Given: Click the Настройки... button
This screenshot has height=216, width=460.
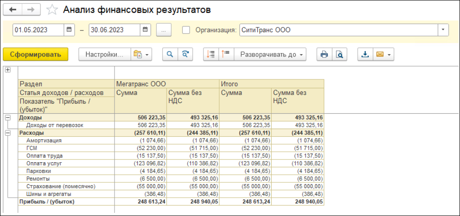Looking at the screenshot, I should pos(105,54).
